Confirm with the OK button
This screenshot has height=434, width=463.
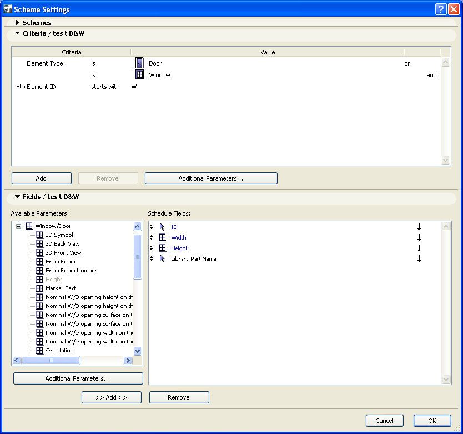click(432, 421)
